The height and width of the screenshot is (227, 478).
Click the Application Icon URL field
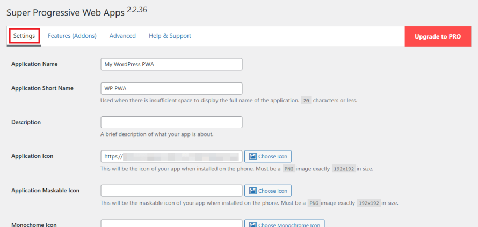click(172, 156)
